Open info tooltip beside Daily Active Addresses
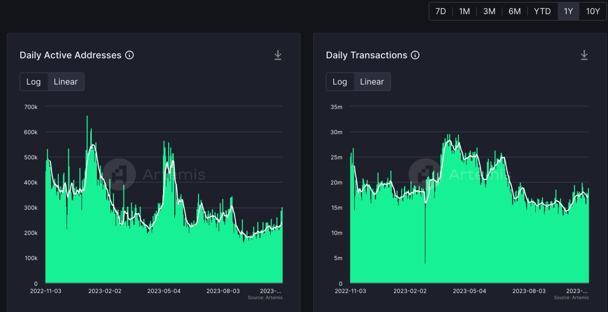 coord(129,55)
